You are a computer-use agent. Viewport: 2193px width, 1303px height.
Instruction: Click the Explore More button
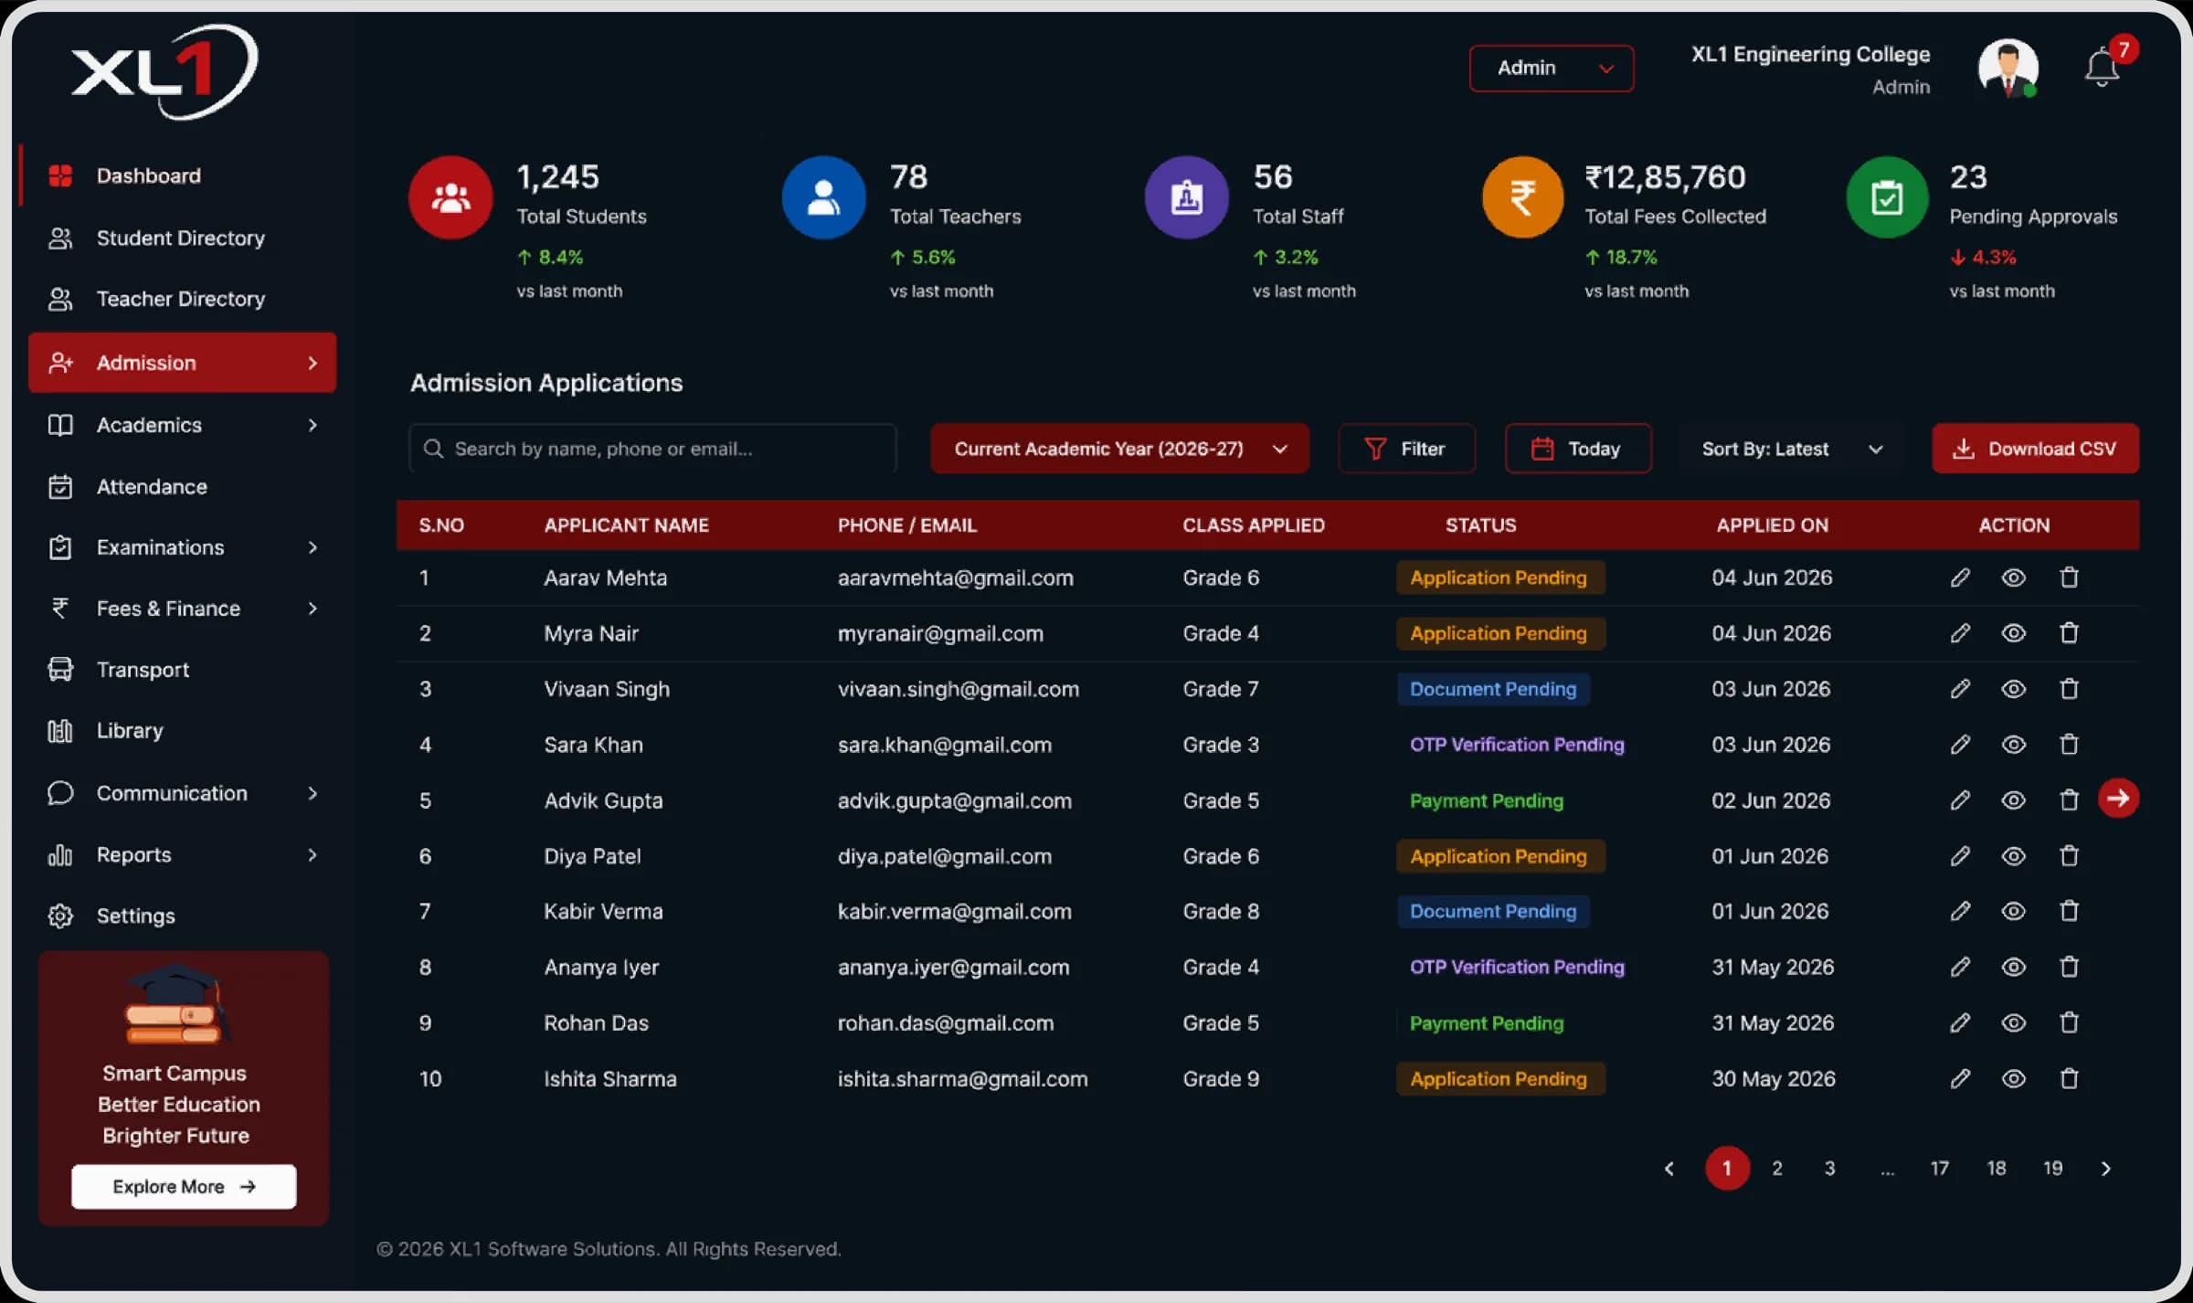click(x=184, y=1186)
